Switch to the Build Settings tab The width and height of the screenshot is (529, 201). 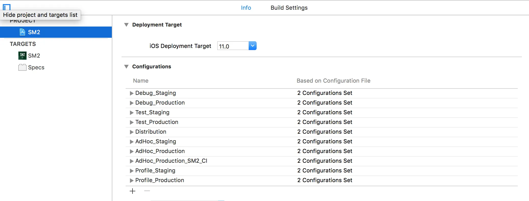(289, 8)
